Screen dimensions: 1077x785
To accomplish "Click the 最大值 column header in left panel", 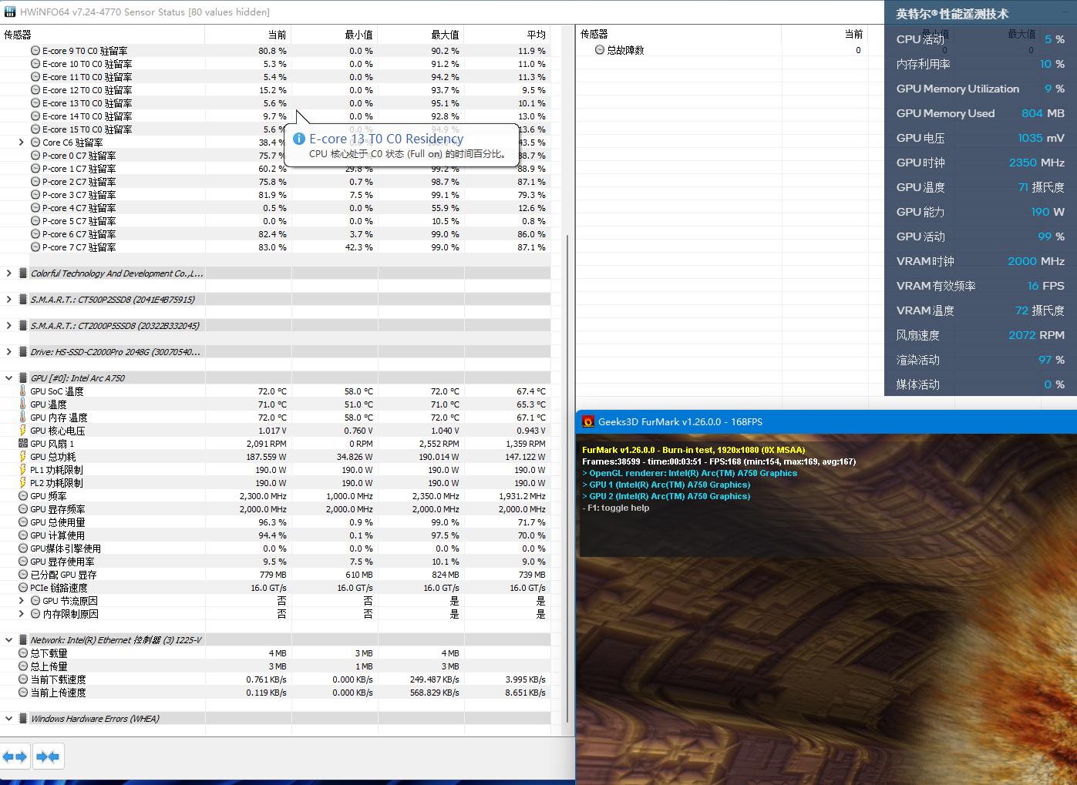I will (x=445, y=35).
